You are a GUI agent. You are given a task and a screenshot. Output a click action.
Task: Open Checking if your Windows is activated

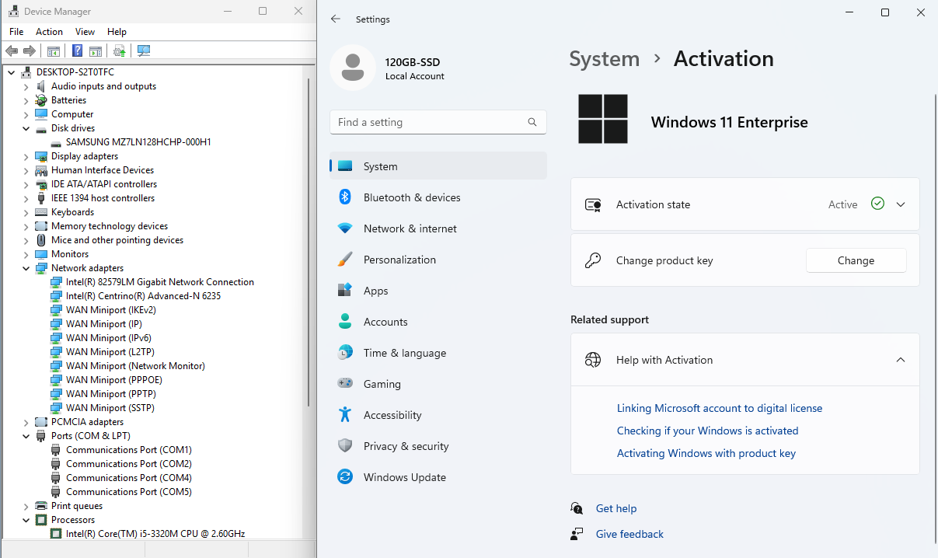(x=708, y=431)
